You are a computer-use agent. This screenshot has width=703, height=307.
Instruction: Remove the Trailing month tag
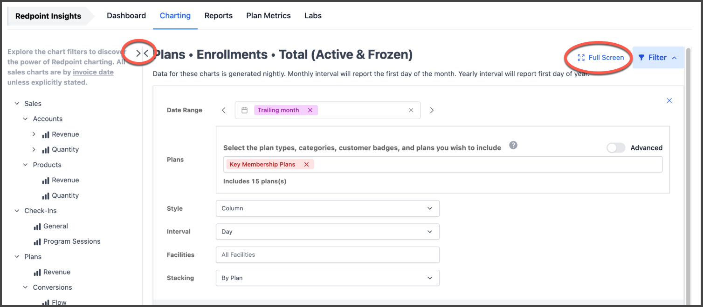pyautogui.click(x=310, y=110)
